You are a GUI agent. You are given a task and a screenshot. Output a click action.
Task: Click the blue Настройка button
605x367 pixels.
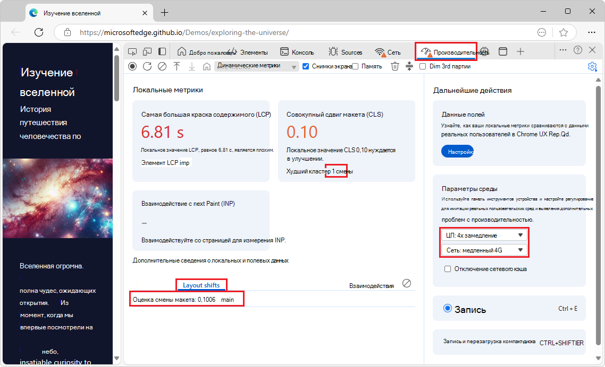tap(457, 151)
